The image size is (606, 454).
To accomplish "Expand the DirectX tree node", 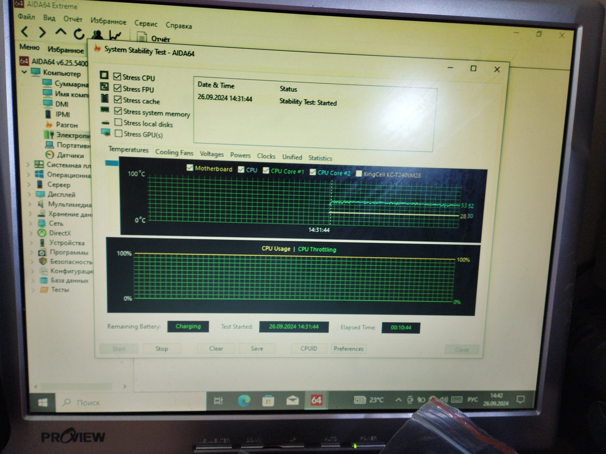I will (x=31, y=233).
